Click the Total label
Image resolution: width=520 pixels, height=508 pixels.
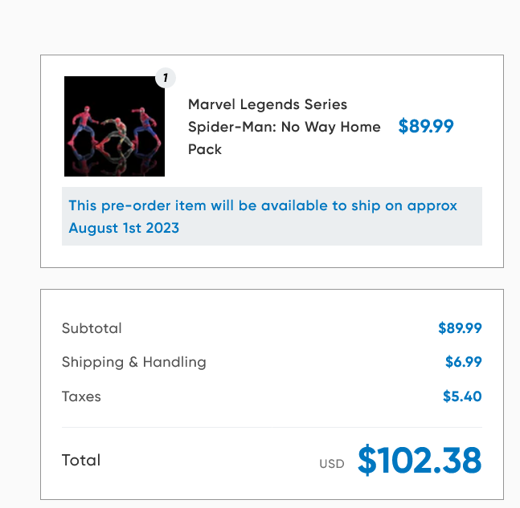tap(81, 461)
